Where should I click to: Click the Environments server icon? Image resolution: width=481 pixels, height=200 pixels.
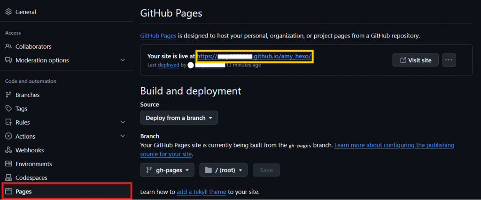(8, 164)
